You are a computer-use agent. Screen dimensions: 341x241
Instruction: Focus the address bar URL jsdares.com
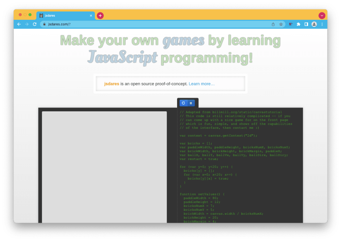point(59,24)
